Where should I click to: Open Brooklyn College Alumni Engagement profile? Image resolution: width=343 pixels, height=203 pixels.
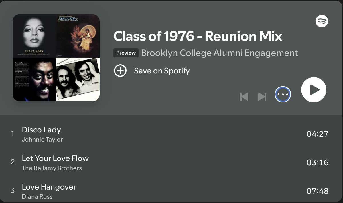point(220,53)
